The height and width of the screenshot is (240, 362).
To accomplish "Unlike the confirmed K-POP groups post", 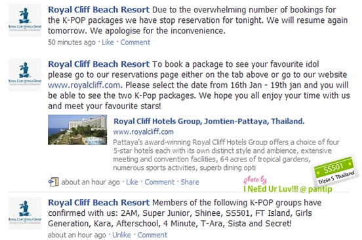I will [x=121, y=235].
